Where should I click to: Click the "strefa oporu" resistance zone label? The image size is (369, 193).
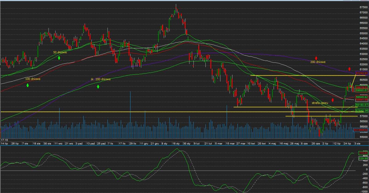tap(320, 103)
